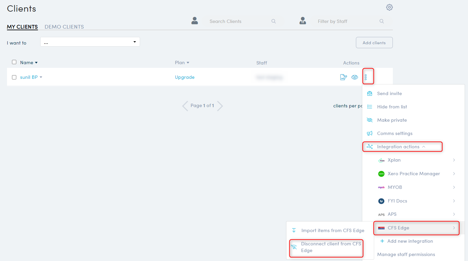Image resolution: width=468 pixels, height=261 pixels.
Task: Click the Add clients button
Action: (374, 43)
